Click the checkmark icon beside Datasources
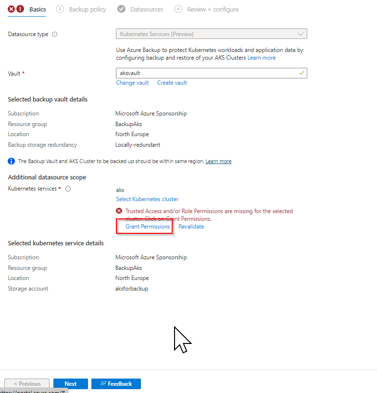 pos(121,9)
